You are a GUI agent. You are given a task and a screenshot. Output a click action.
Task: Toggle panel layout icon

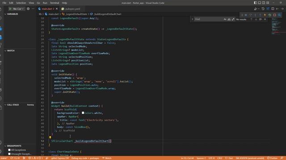pos(259,3)
